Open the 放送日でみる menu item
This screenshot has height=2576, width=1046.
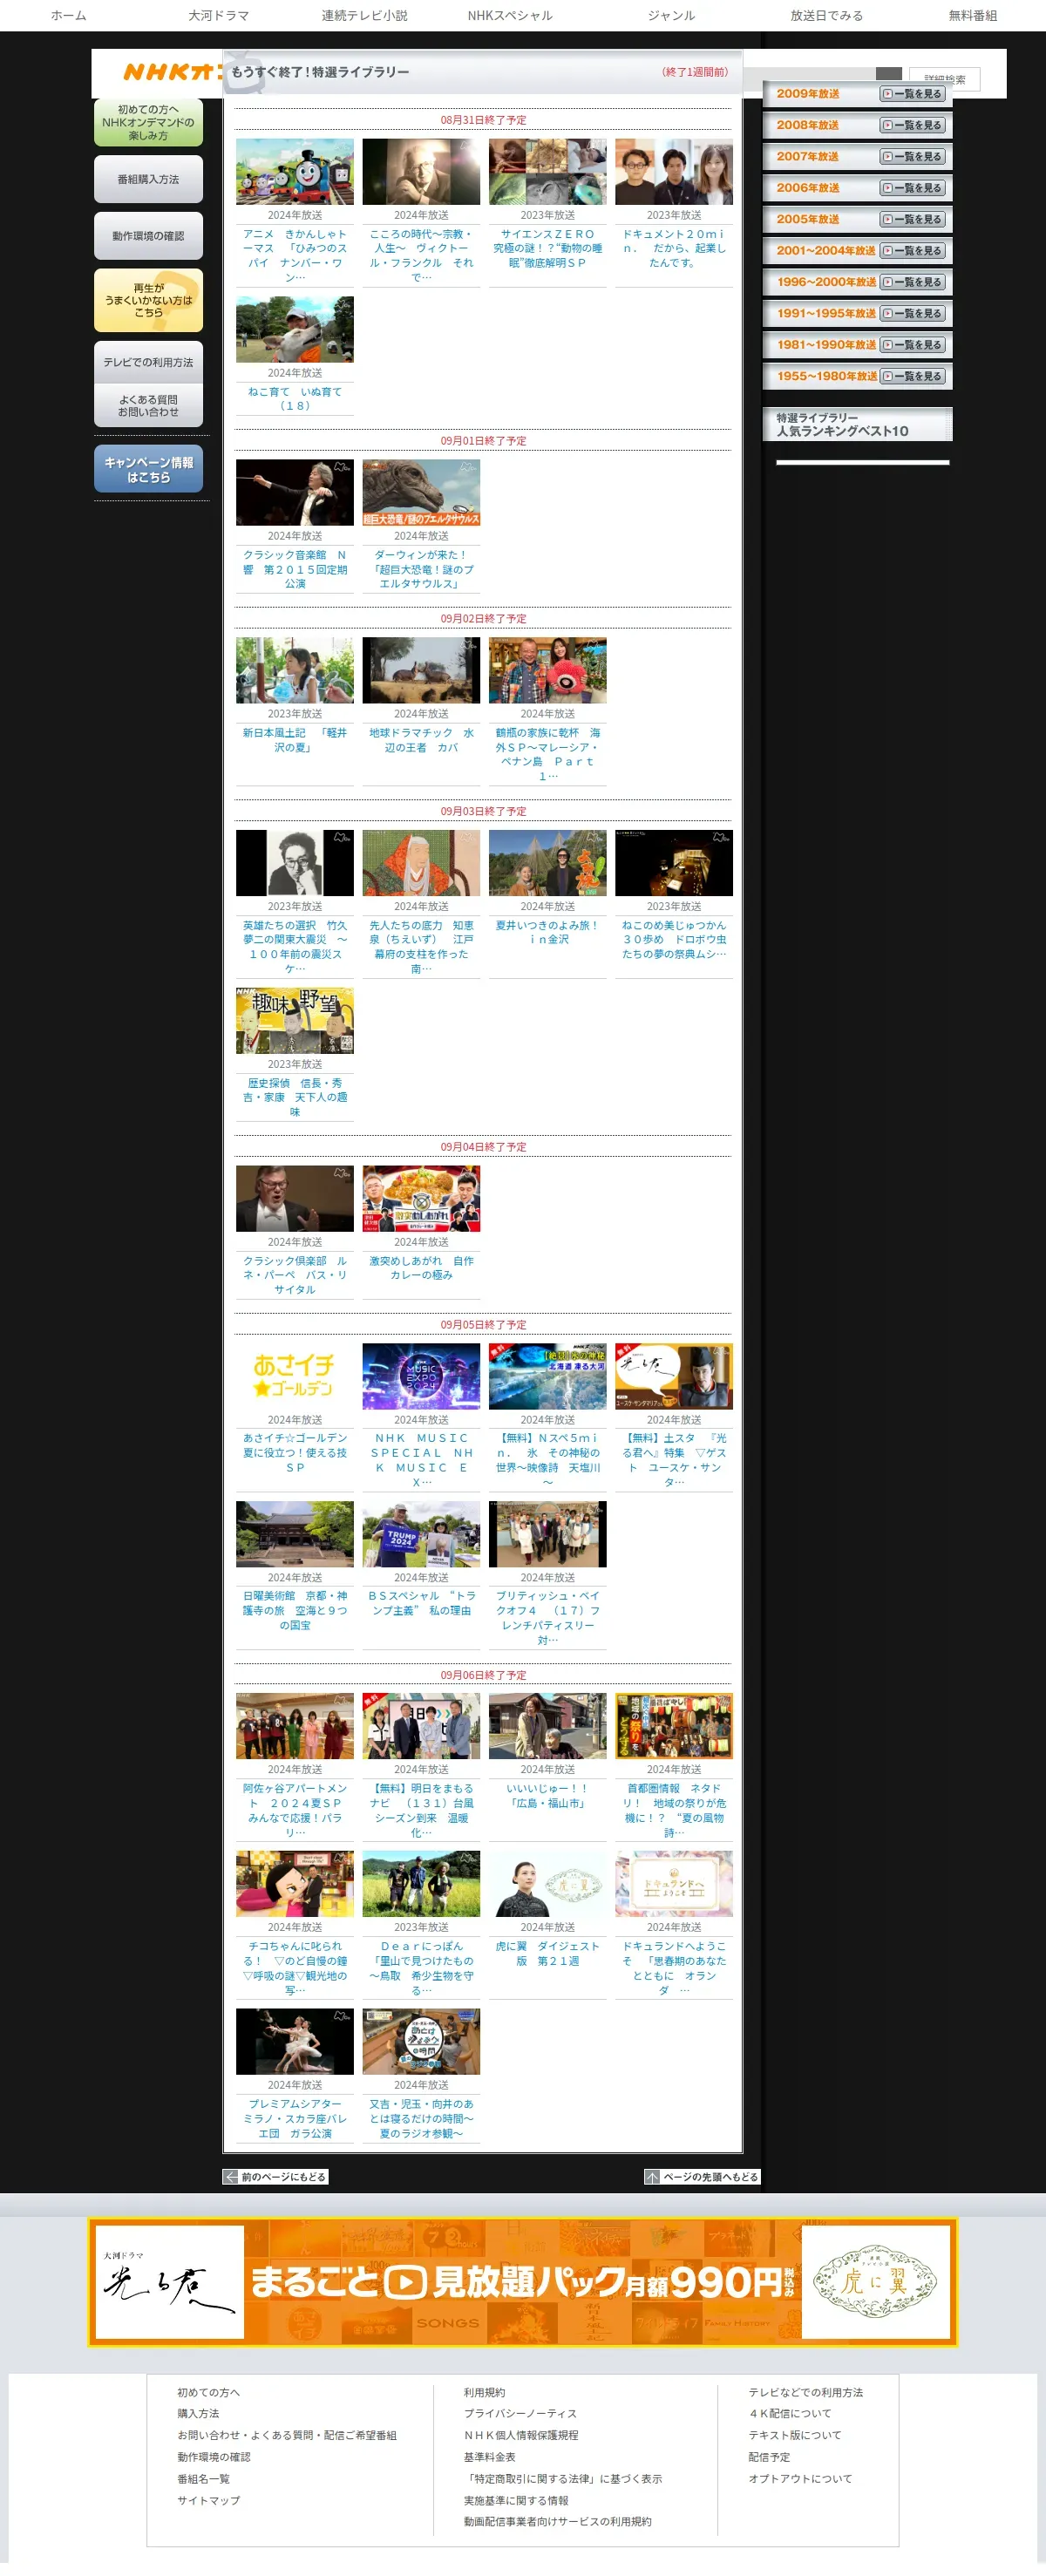pos(826,15)
